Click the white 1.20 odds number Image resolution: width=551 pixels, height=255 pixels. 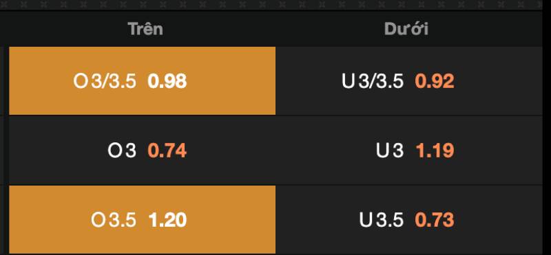(167, 220)
